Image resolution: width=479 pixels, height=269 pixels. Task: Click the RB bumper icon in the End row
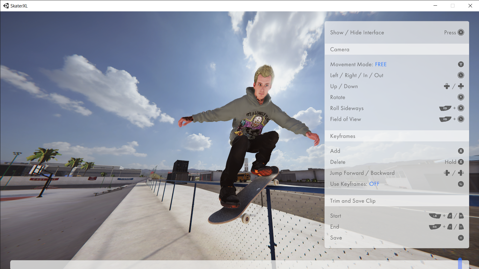tap(435, 227)
